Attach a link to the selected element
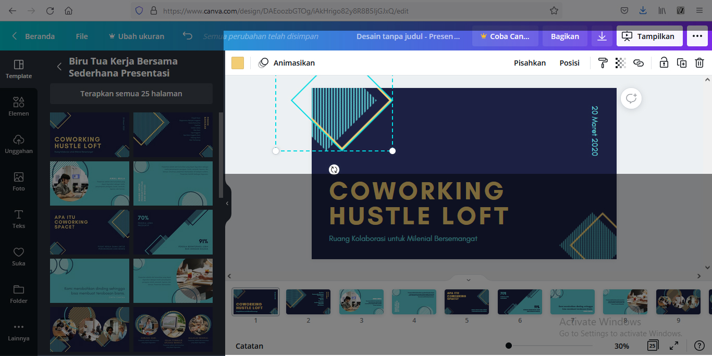 click(x=638, y=62)
